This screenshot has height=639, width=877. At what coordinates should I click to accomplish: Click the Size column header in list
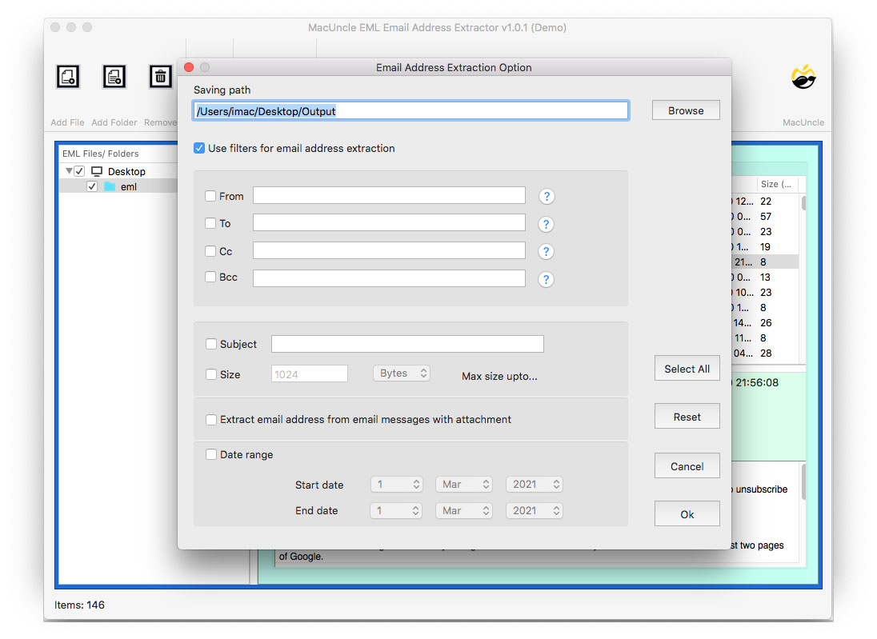777,184
